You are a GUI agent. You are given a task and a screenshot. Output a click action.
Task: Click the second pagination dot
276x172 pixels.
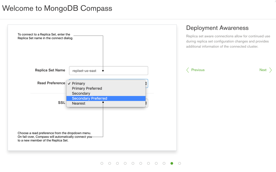(110, 163)
